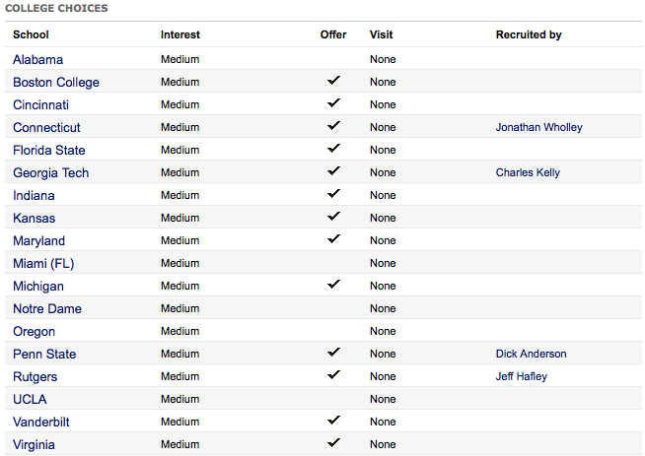The width and height of the screenshot is (645, 456).
Task: Click recruiter Dick Anderson
Action: [531, 354]
